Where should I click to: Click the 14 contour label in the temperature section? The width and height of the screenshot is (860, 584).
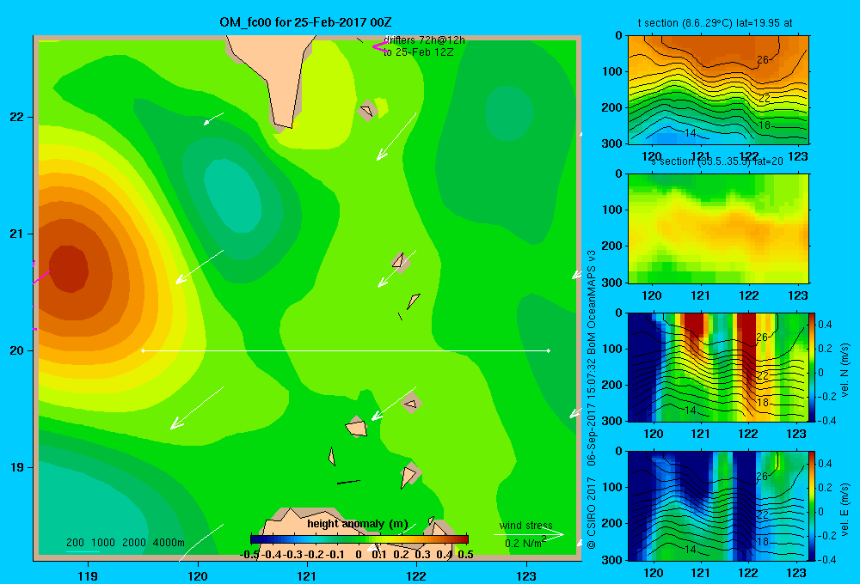pos(690,132)
